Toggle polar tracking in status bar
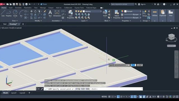This screenshot has width=179, height=101. 121,97
